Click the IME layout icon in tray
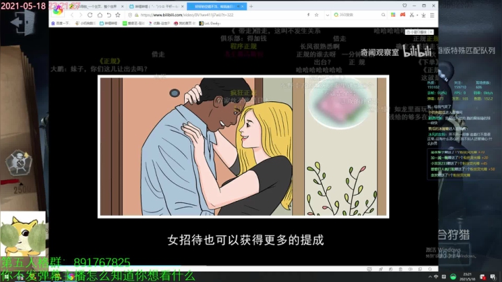This screenshot has height=282, width=502. [443, 276]
